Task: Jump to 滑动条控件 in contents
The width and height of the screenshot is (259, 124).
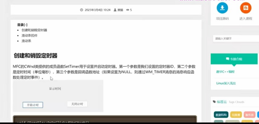Action: (29, 35)
